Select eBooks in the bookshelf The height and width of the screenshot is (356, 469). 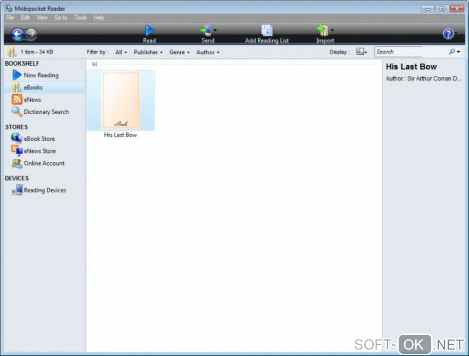click(45, 87)
